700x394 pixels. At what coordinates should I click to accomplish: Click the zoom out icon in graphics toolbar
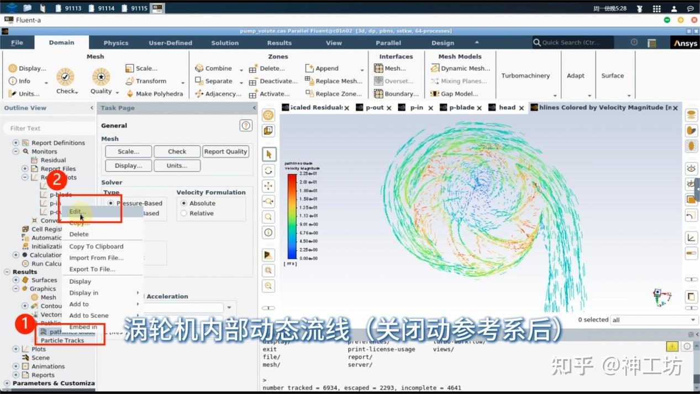click(x=269, y=286)
